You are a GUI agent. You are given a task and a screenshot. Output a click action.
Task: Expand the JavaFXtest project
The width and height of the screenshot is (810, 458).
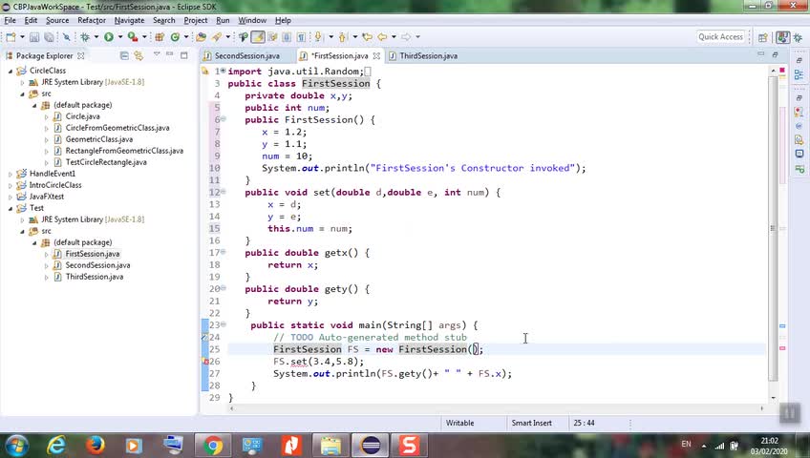tap(11, 197)
